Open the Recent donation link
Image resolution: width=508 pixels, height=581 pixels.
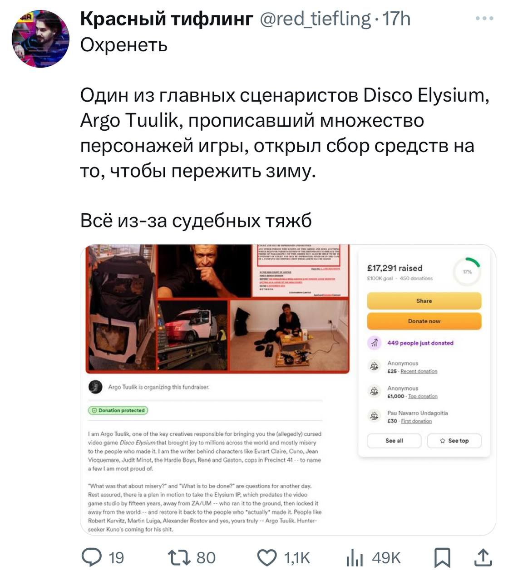[x=419, y=371]
